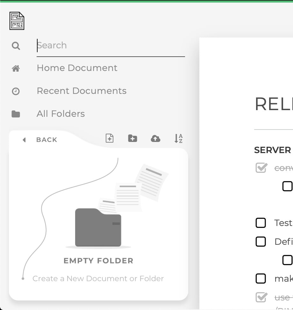Click the EMPTY FOLDER label
This screenshot has width=293, height=310.
[98, 261]
